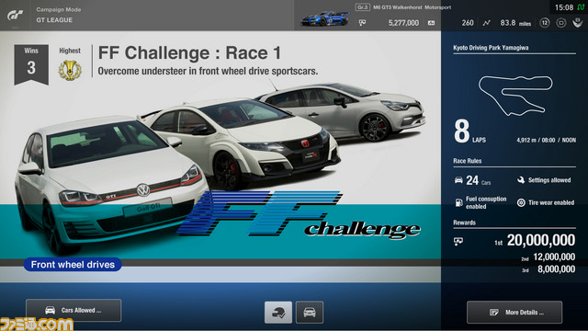Click the Fuel consumption pump icon
The height and width of the screenshot is (331, 588).
458,202
